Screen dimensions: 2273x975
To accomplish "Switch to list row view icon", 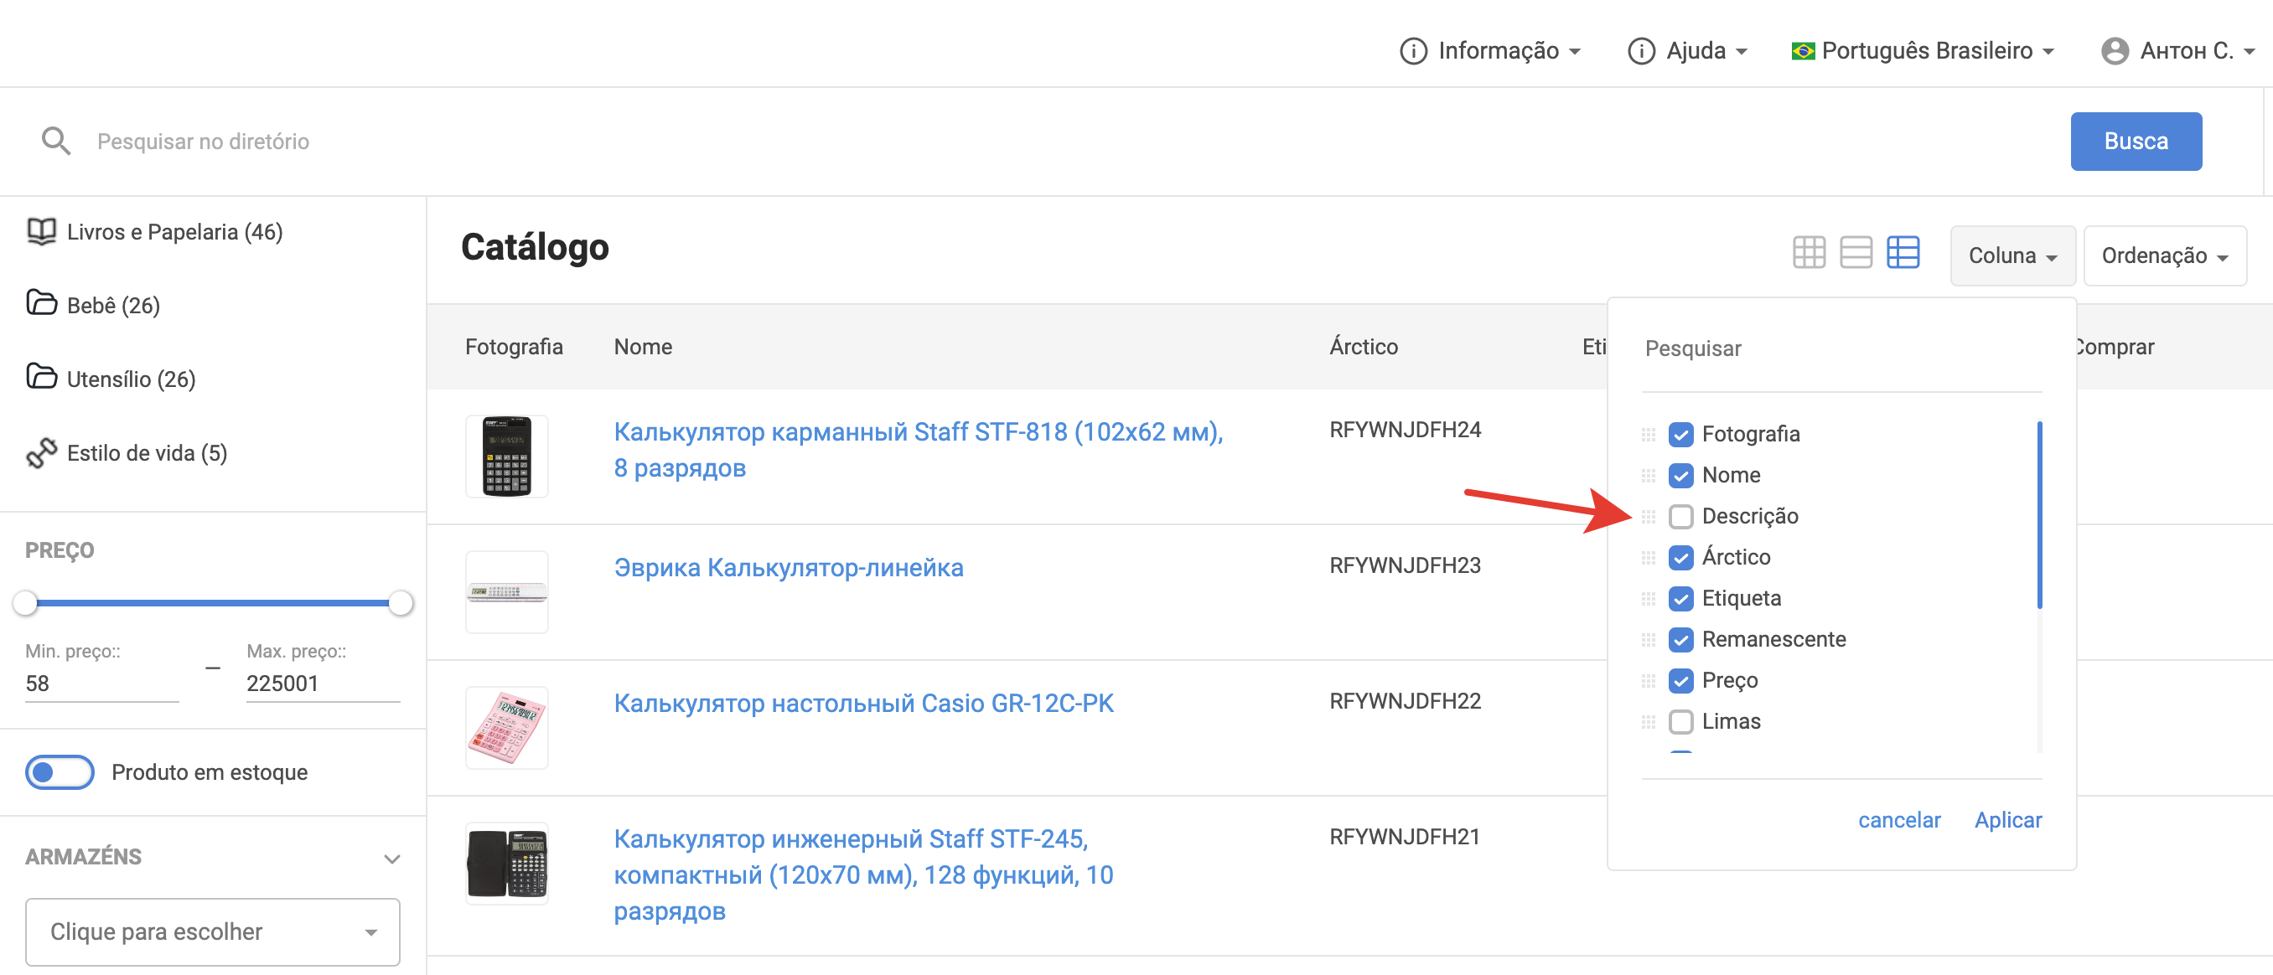I will 1856,253.
